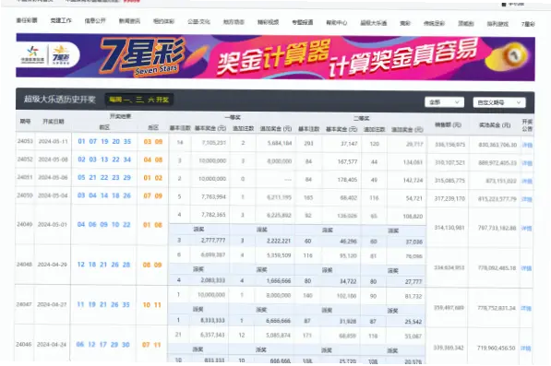
Task: Click the 2,222,221 派奖 amount
Action: pos(279,241)
